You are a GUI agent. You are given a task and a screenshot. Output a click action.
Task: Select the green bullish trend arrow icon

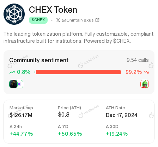click(12, 72)
